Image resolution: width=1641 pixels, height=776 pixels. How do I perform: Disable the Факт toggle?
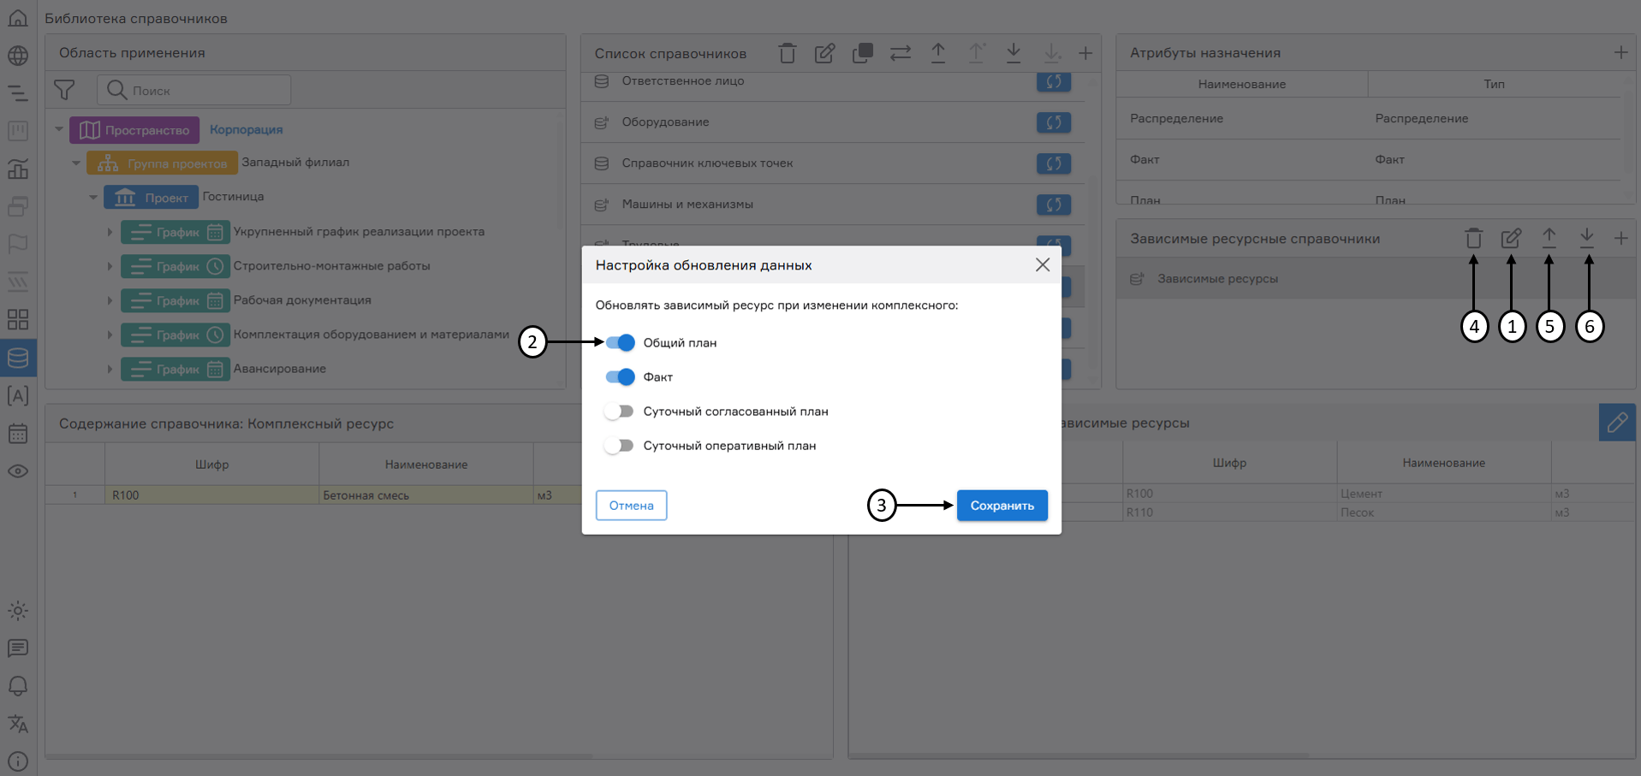[x=619, y=376]
